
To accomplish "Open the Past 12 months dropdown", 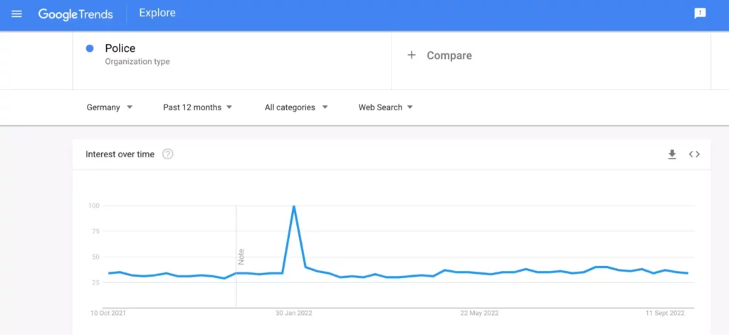I will click(x=197, y=107).
